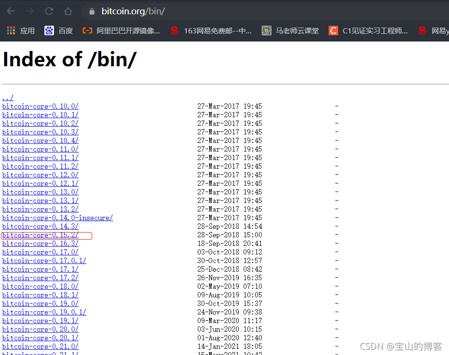Screen dimensions: 449x355
Task: Open bitcoin-core-0.10.4/ folder
Action: (x=41, y=141)
